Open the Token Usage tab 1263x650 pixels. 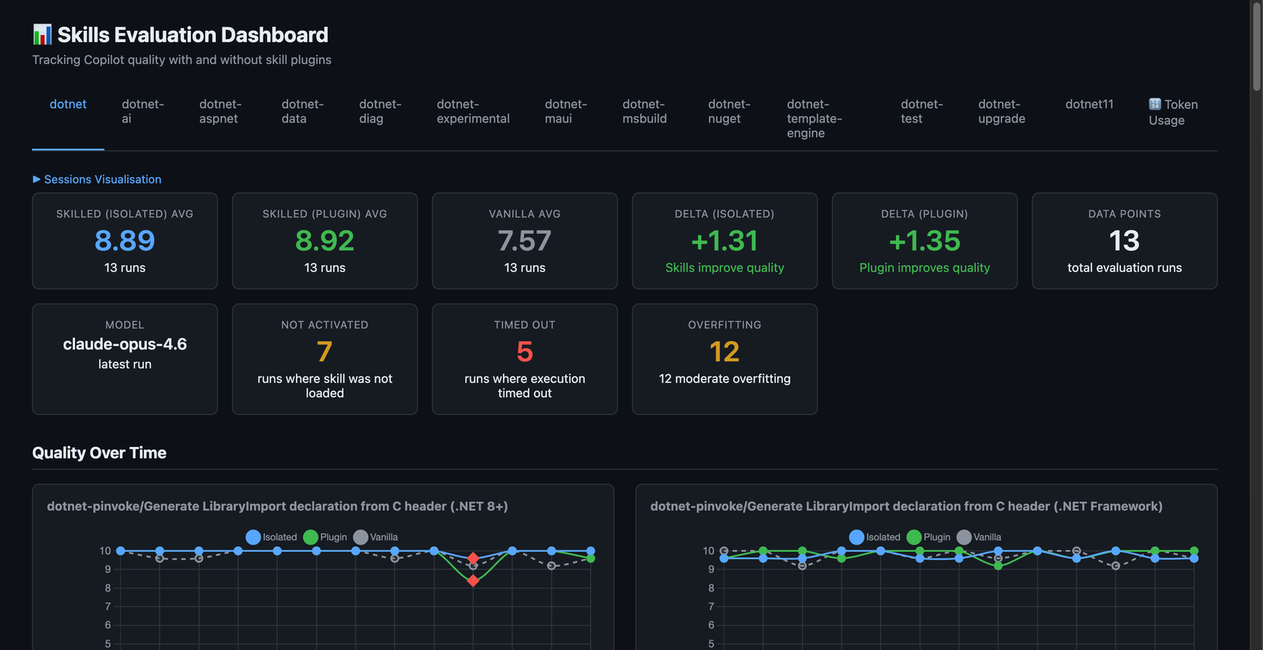[x=1173, y=112]
